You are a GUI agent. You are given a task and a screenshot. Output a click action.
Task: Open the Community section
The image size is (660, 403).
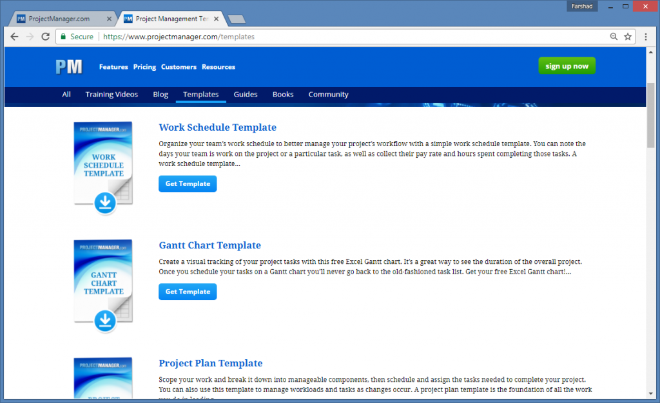328,94
